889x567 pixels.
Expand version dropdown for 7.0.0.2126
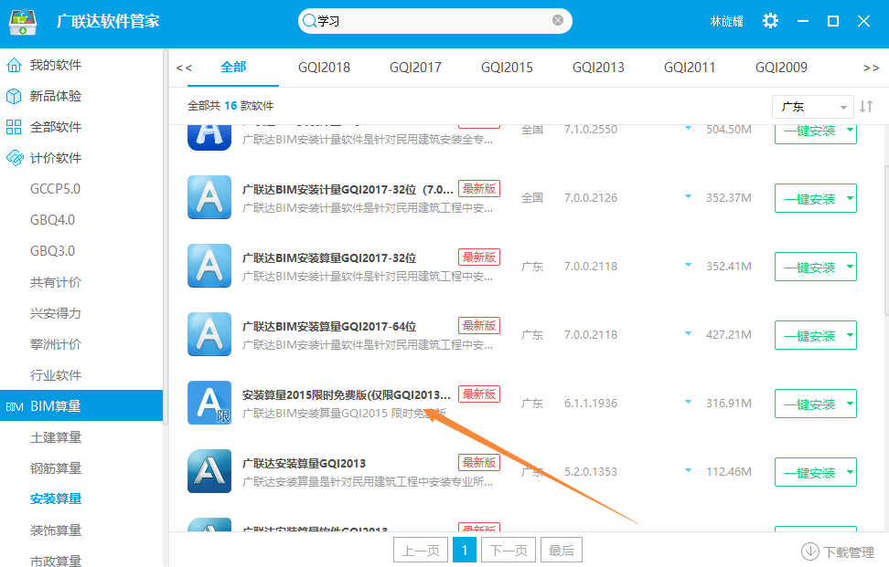688,197
